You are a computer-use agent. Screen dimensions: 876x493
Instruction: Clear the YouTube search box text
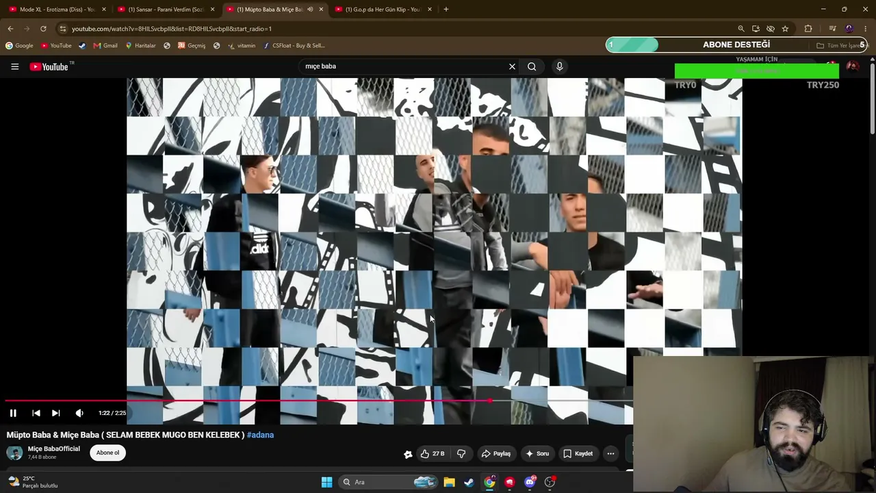(x=512, y=66)
